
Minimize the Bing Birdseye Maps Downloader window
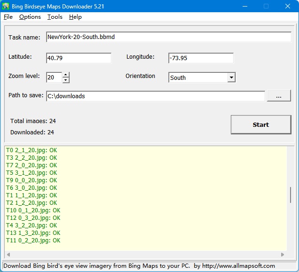[244, 6]
